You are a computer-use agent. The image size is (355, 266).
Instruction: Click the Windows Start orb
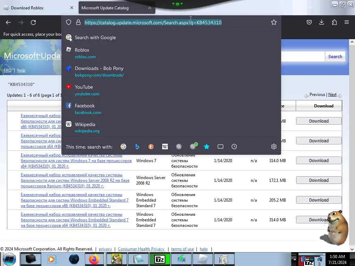pyautogui.click(x=9, y=259)
